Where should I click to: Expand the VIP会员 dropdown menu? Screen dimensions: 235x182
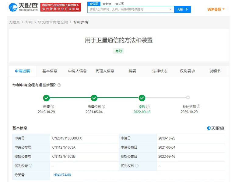[x=216, y=9]
